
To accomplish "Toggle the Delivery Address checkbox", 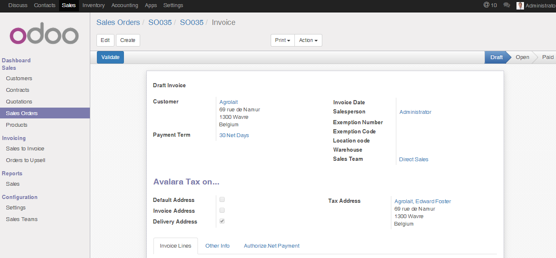I will (x=222, y=221).
